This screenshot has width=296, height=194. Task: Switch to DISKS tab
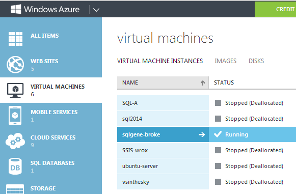[256, 61]
